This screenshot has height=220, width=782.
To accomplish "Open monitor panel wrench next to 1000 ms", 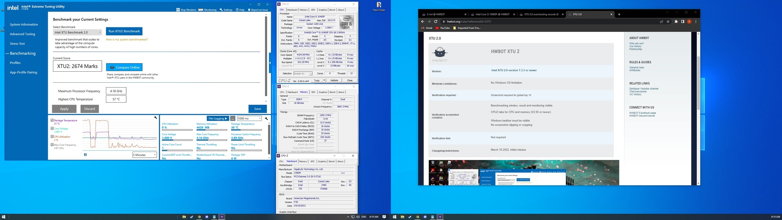I will point(266,119).
